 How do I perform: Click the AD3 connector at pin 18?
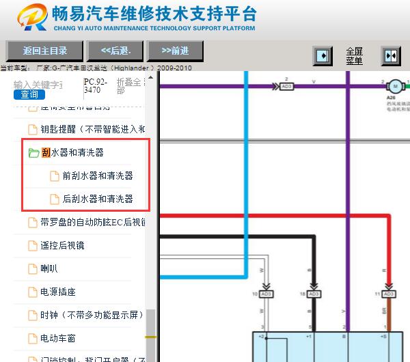314,294
